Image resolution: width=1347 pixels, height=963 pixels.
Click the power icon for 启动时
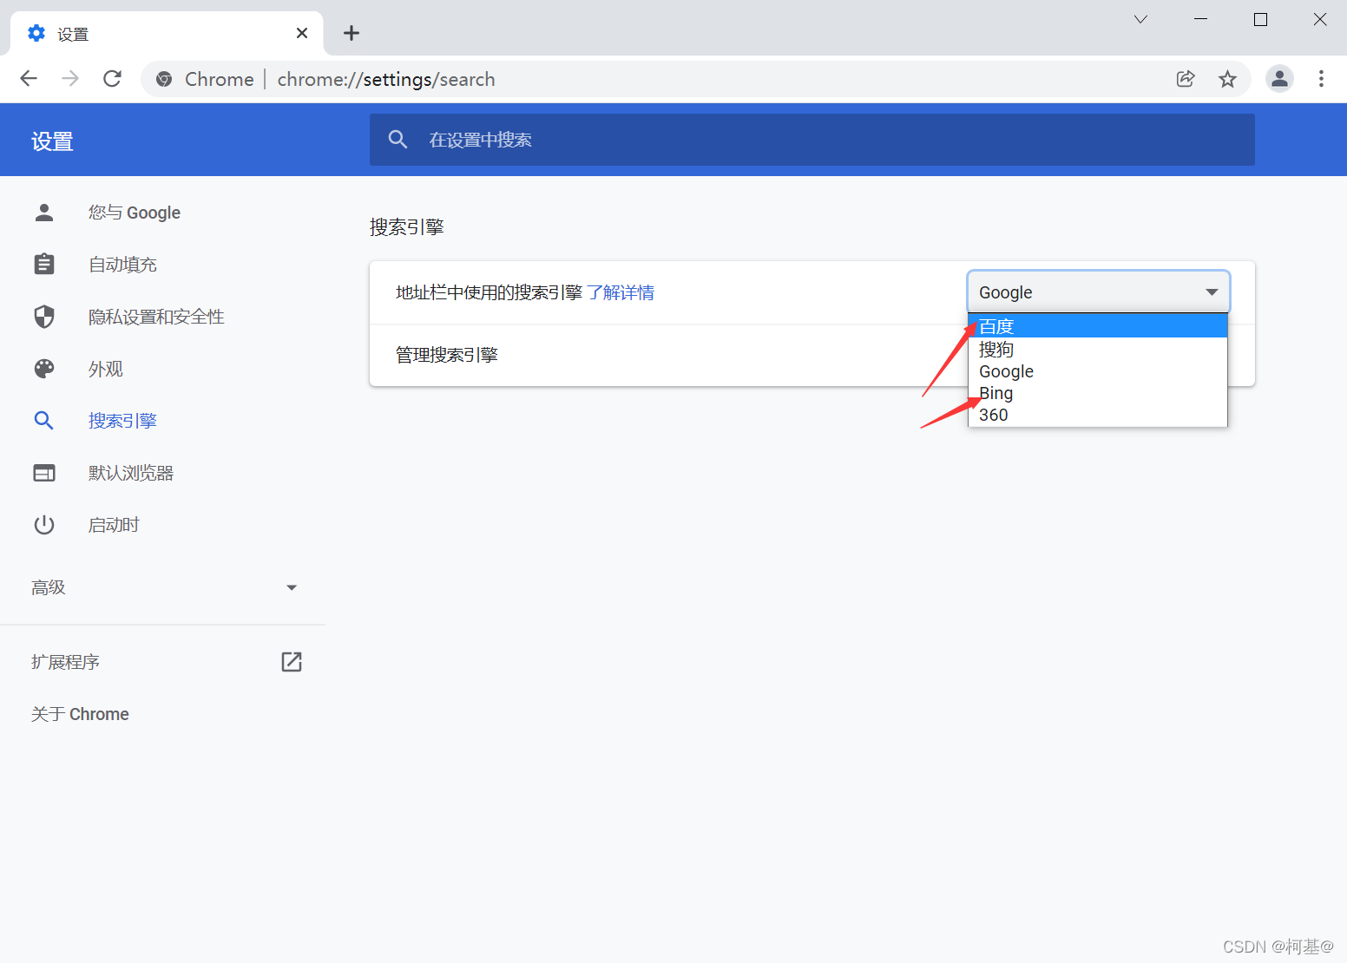click(44, 525)
